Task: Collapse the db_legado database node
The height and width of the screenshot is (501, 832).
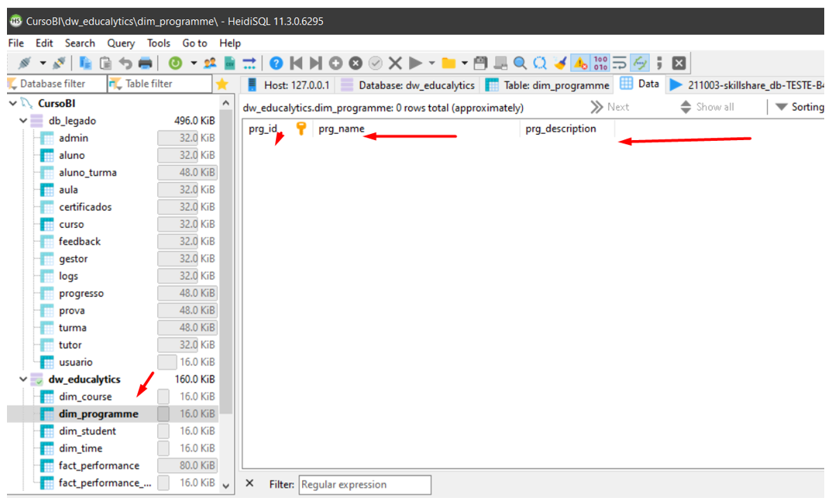Action: tap(22, 121)
